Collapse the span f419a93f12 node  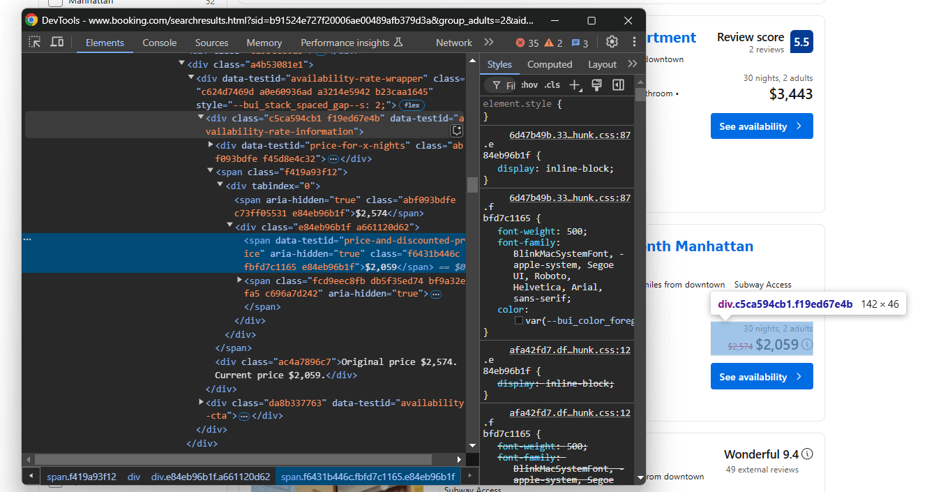click(x=211, y=172)
